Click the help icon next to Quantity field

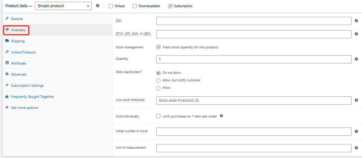coord(356,59)
